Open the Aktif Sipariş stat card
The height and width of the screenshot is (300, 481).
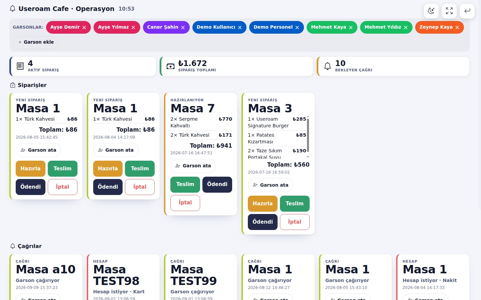(x=83, y=66)
